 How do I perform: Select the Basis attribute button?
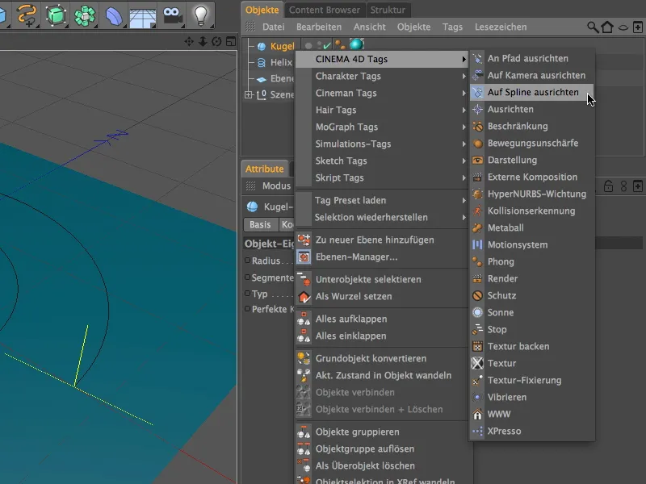click(260, 225)
